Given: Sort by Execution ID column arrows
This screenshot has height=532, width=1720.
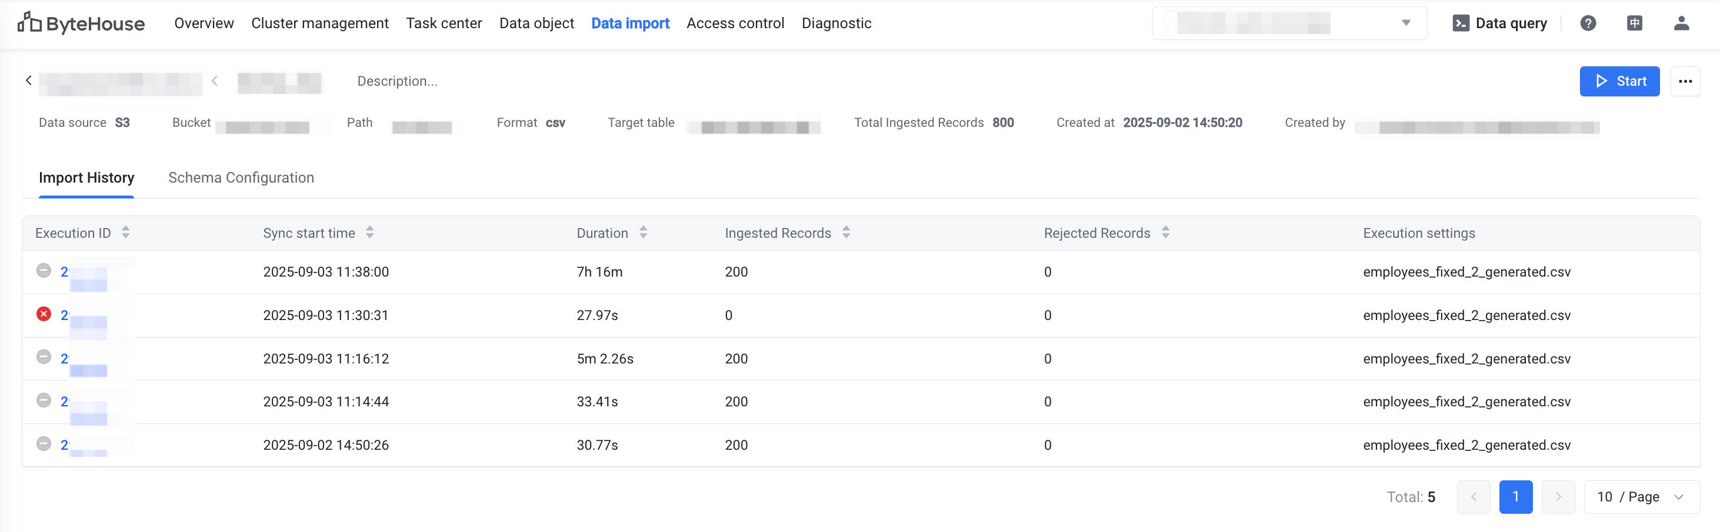Looking at the screenshot, I should point(125,233).
